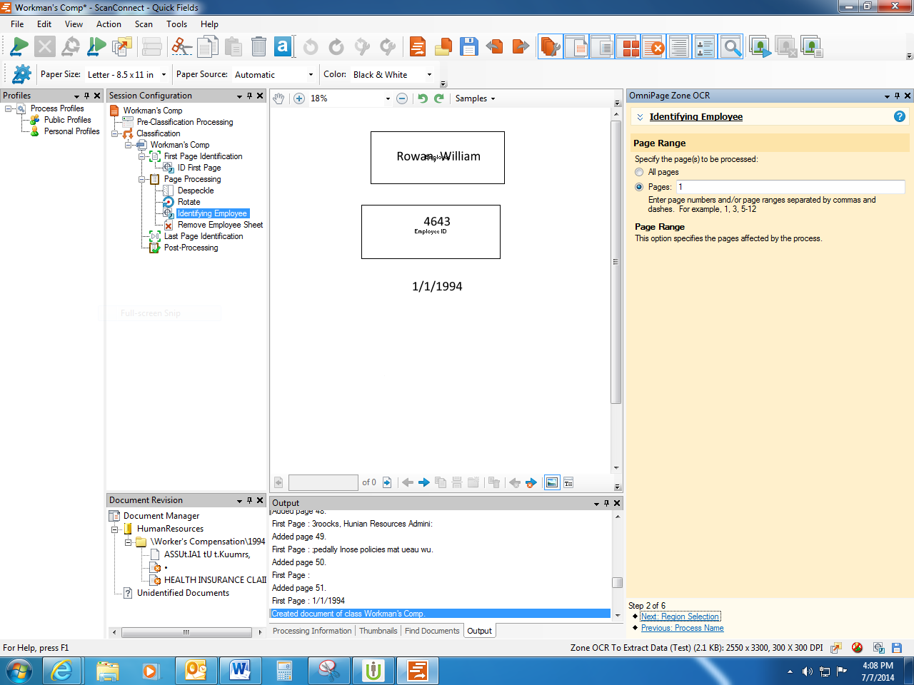Screen dimensions: 914x685
Task: Select the Pages radio button
Action: 639,187
